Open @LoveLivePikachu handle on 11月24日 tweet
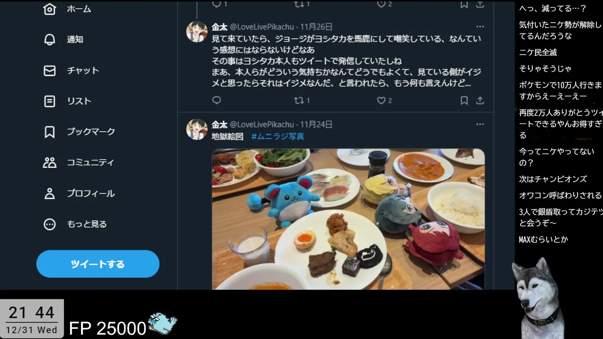Screen dimensions: 603x339 [262, 124]
